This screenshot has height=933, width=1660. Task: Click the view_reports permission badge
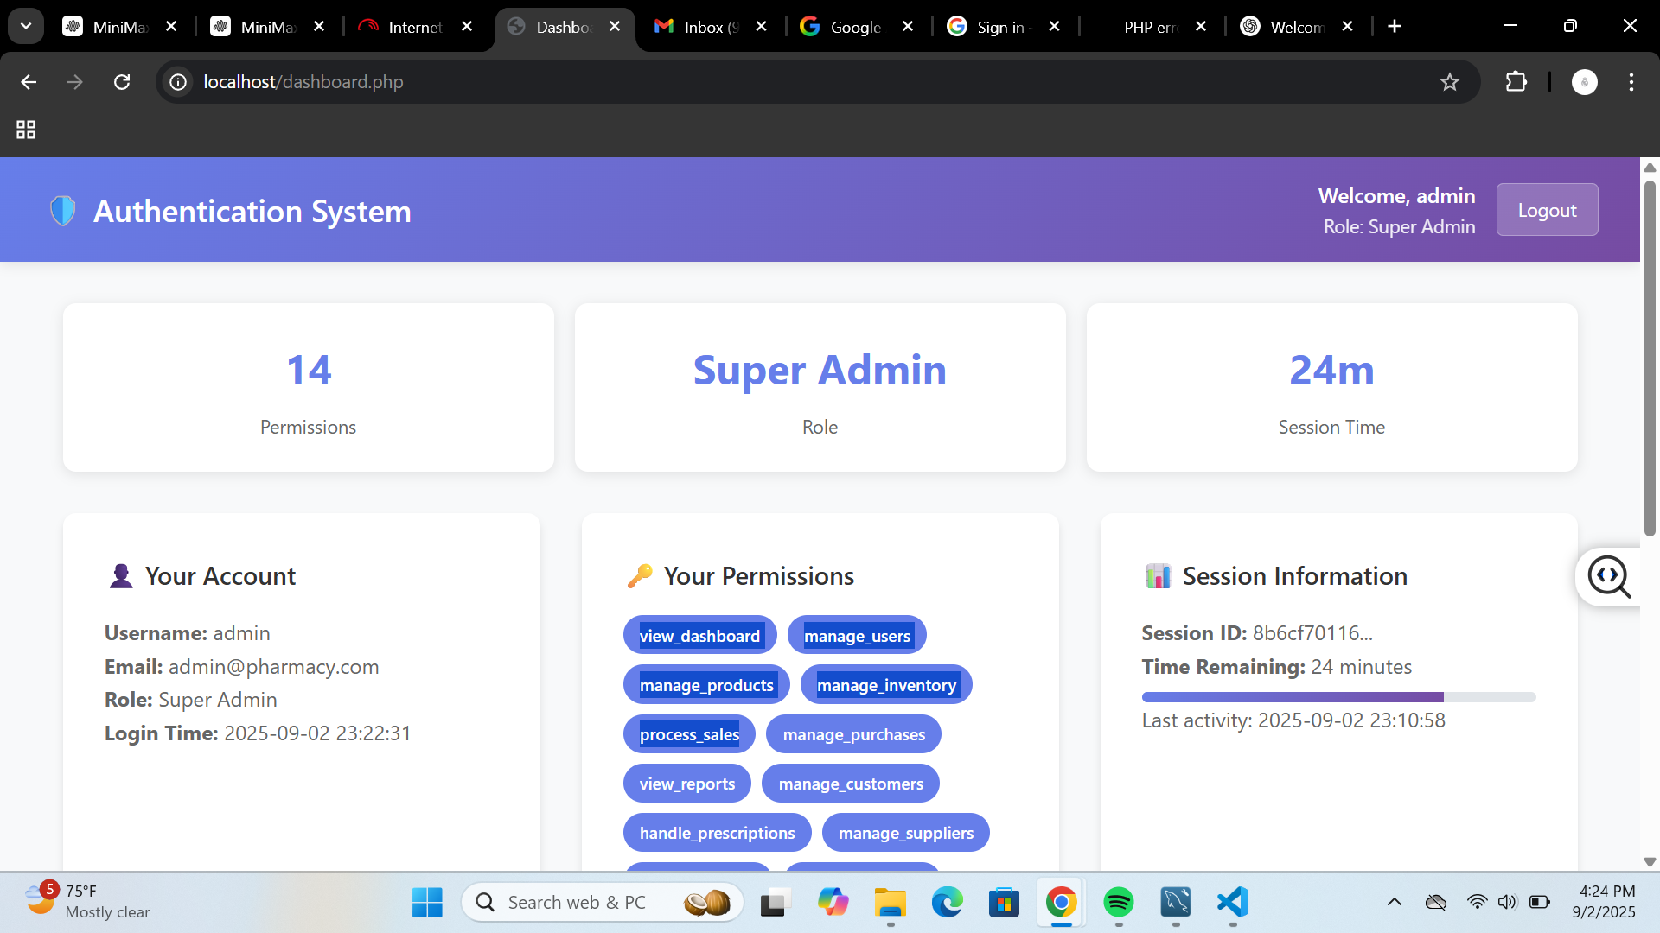click(x=686, y=784)
